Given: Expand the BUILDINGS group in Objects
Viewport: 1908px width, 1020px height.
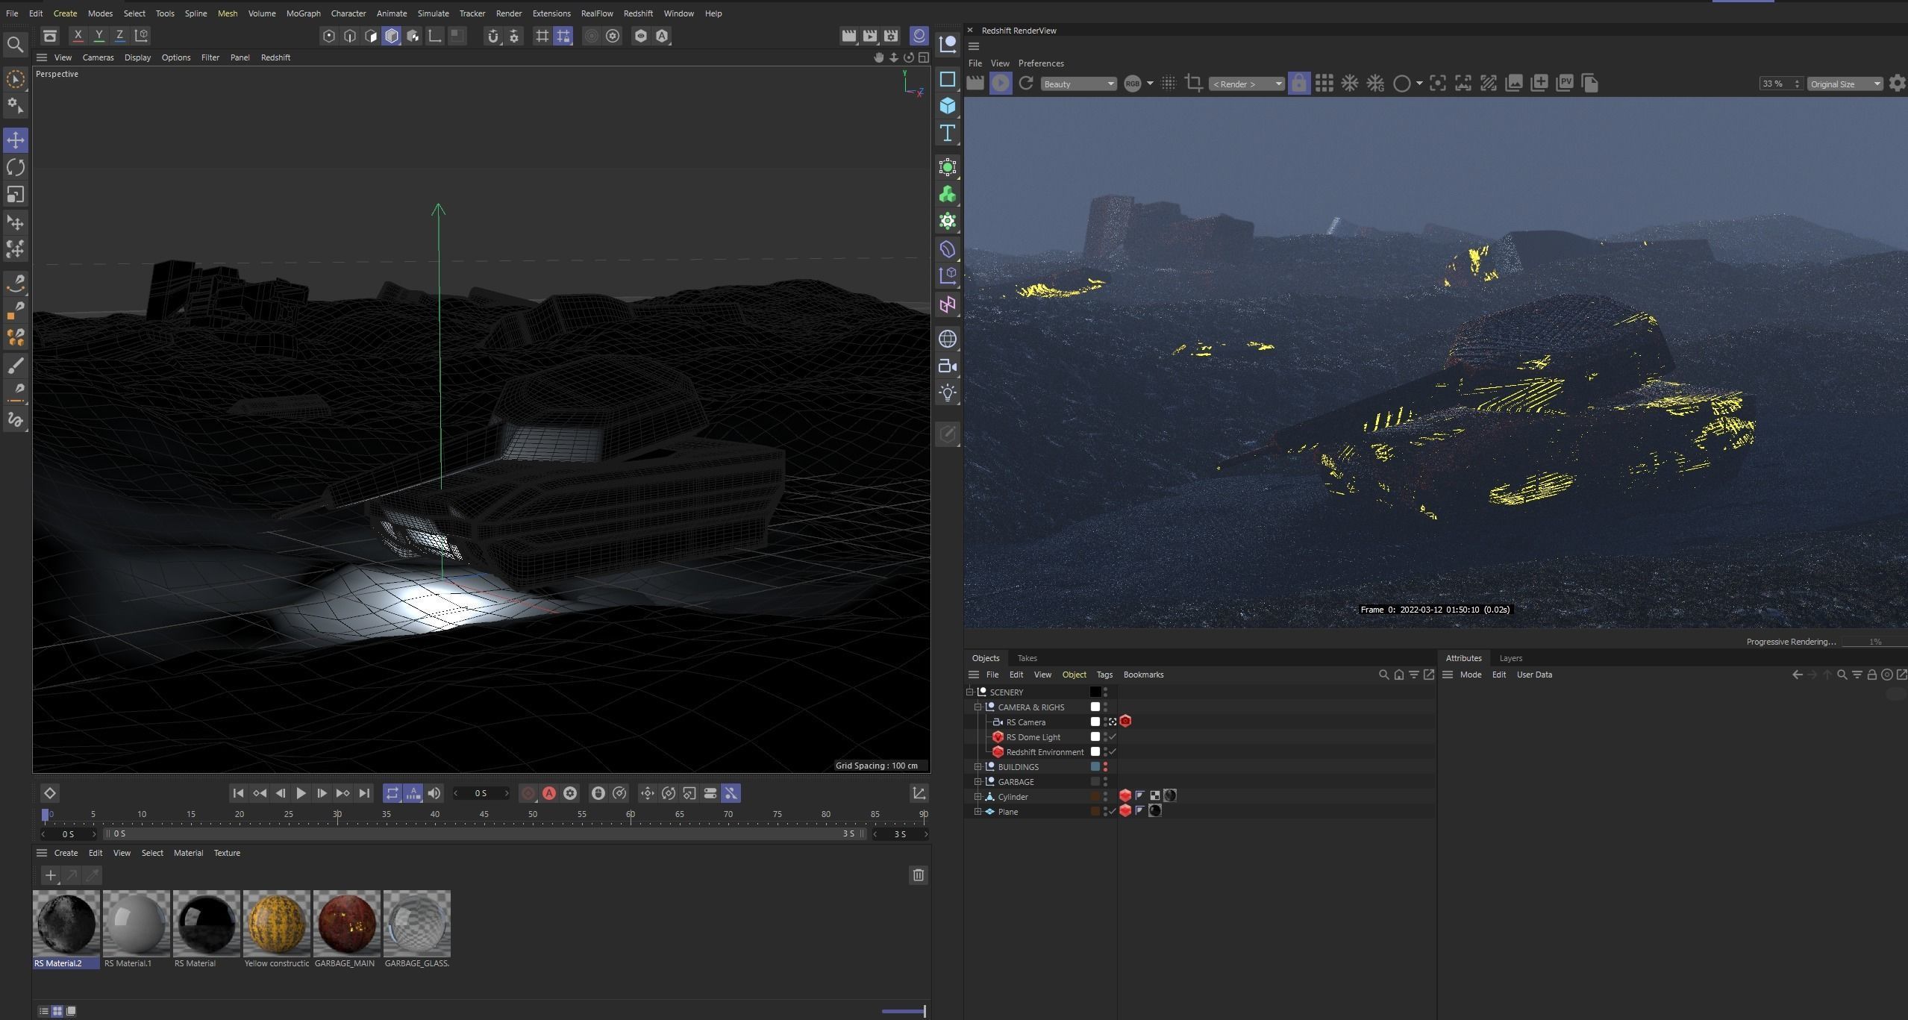Looking at the screenshot, I should pyautogui.click(x=978, y=767).
